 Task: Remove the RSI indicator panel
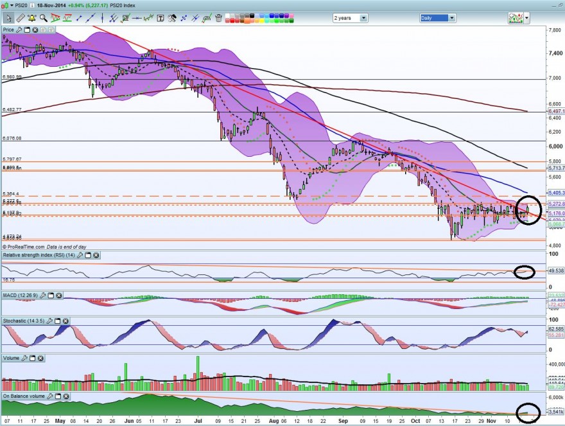point(96,255)
